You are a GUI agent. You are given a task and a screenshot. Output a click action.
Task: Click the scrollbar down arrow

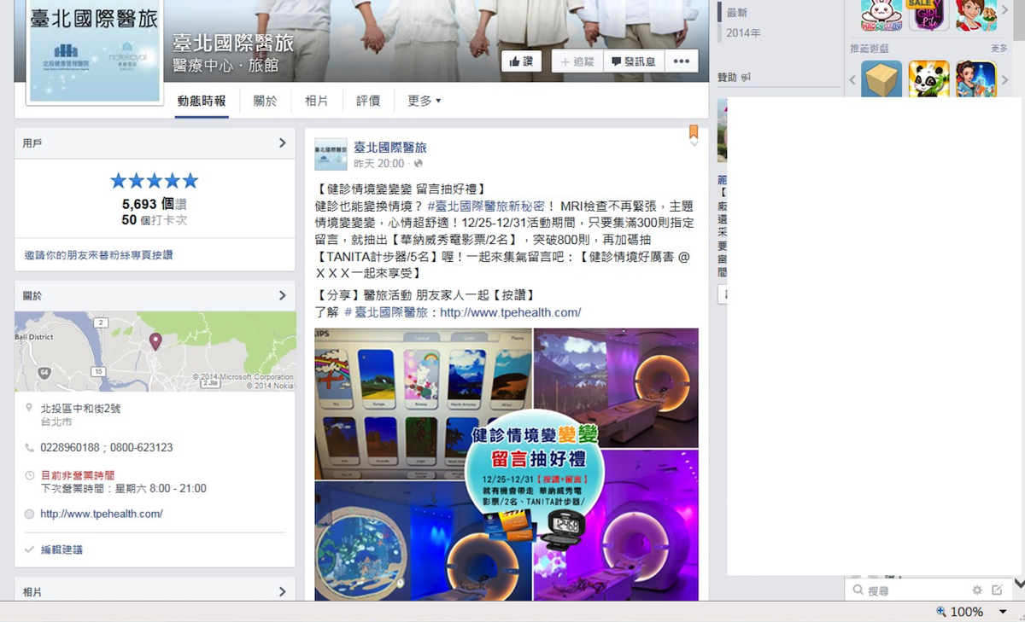click(x=1019, y=583)
